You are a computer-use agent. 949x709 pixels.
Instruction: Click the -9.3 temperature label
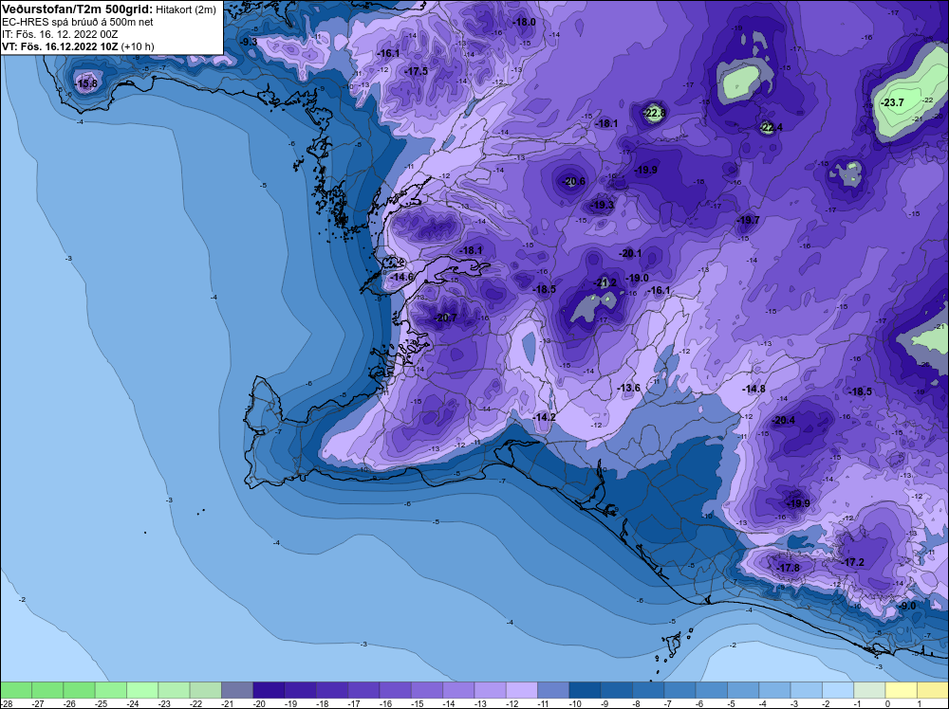point(249,42)
